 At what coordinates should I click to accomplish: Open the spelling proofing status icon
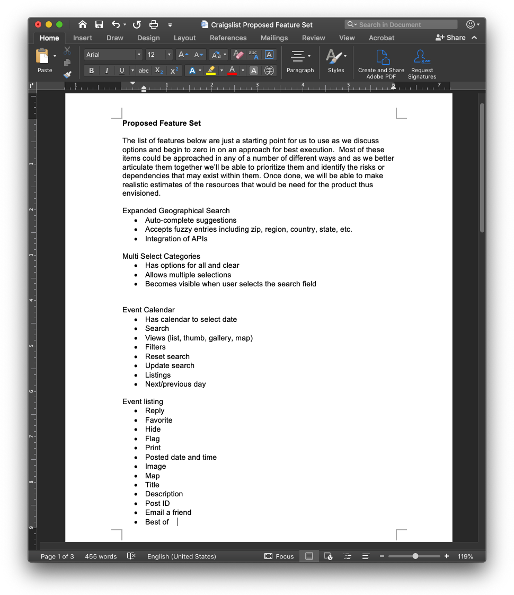point(131,556)
